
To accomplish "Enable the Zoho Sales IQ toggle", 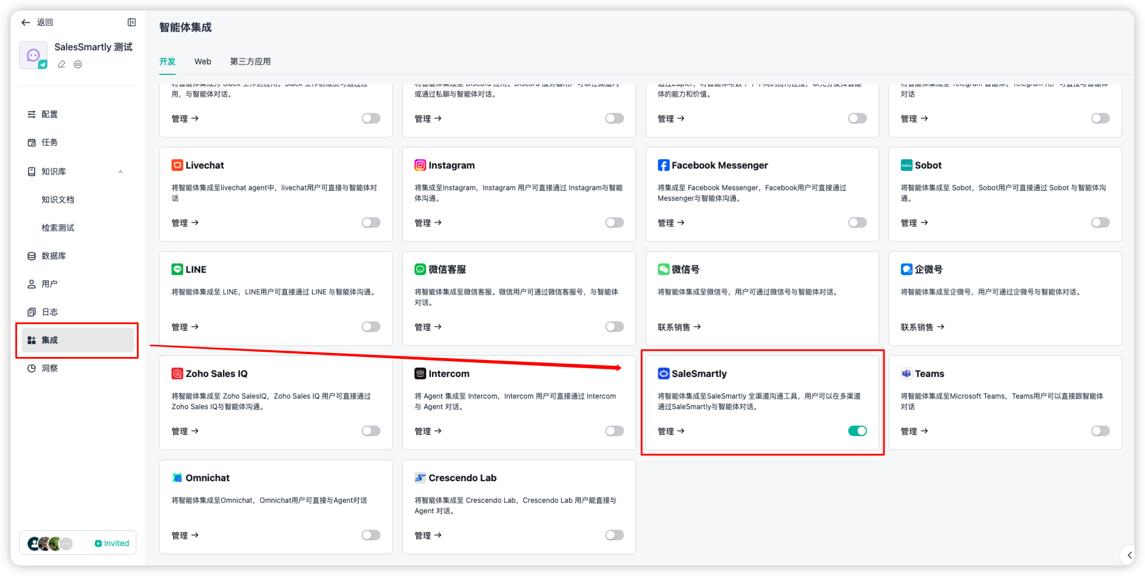I will coord(371,431).
